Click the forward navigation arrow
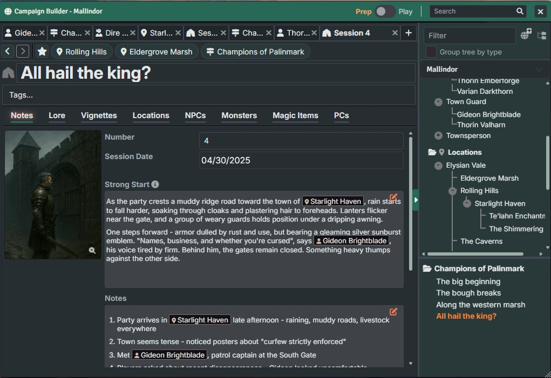The width and height of the screenshot is (551, 378). (23, 52)
